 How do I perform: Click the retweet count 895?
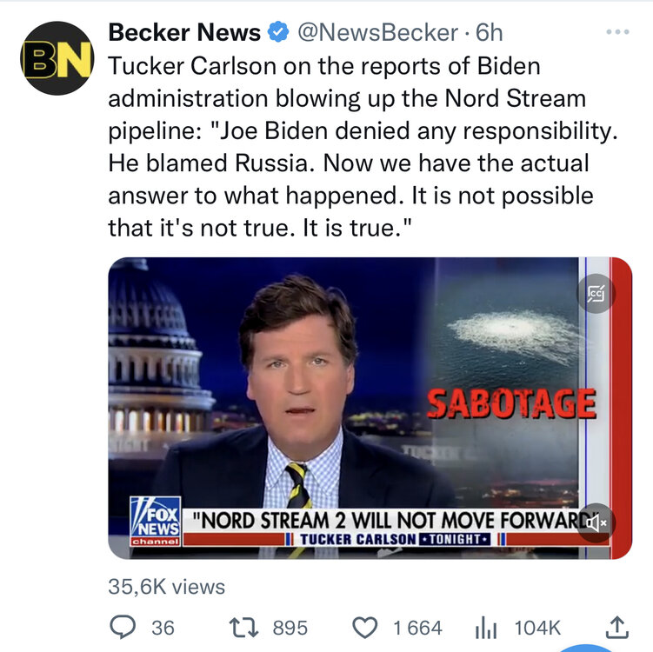tap(290, 628)
